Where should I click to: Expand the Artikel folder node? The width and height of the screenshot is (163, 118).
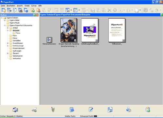[x=8, y=28]
